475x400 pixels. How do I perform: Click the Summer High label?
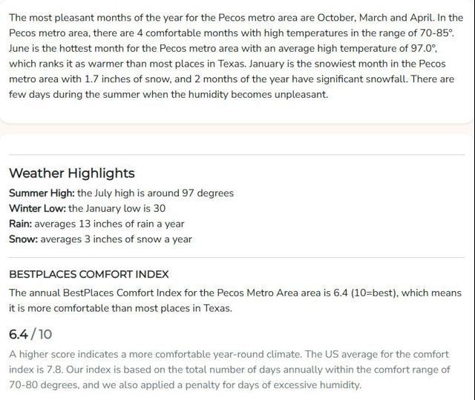click(x=42, y=193)
